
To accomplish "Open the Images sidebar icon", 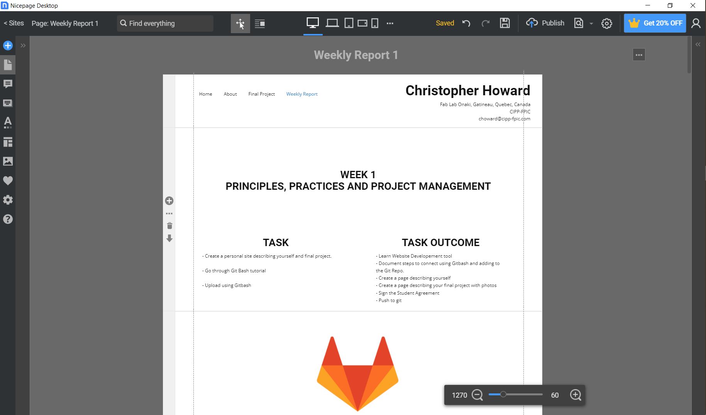I will (8, 161).
